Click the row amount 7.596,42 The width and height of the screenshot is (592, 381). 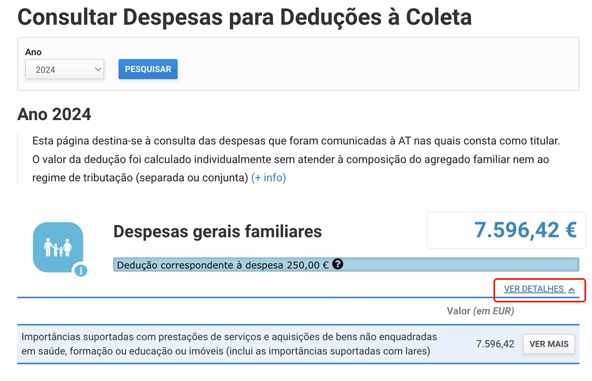[x=494, y=344]
